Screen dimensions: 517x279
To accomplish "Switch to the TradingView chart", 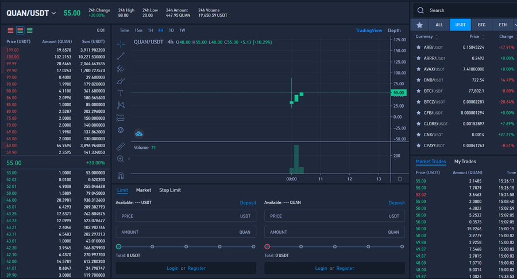I will point(369,30).
